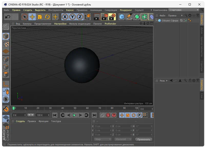Open the Стартовая layout dropdown
This screenshot has height=147, width=205.
(184, 10)
